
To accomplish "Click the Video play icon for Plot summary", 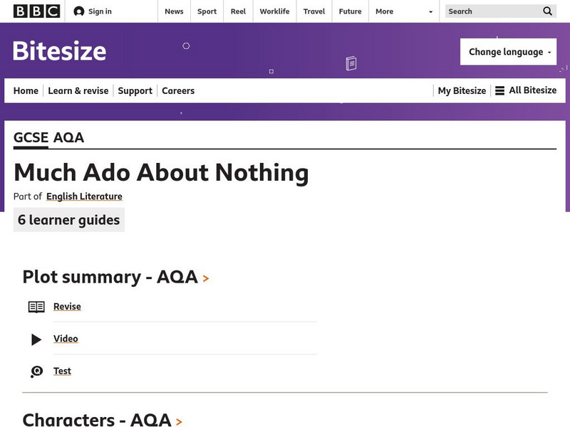I will (x=37, y=339).
